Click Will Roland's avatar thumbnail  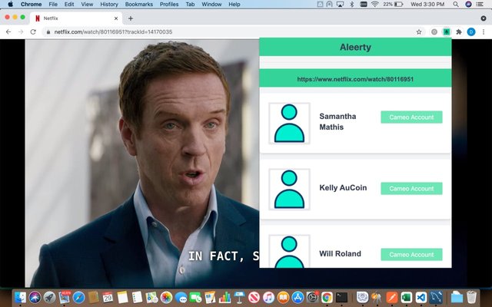click(x=289, y=251)
